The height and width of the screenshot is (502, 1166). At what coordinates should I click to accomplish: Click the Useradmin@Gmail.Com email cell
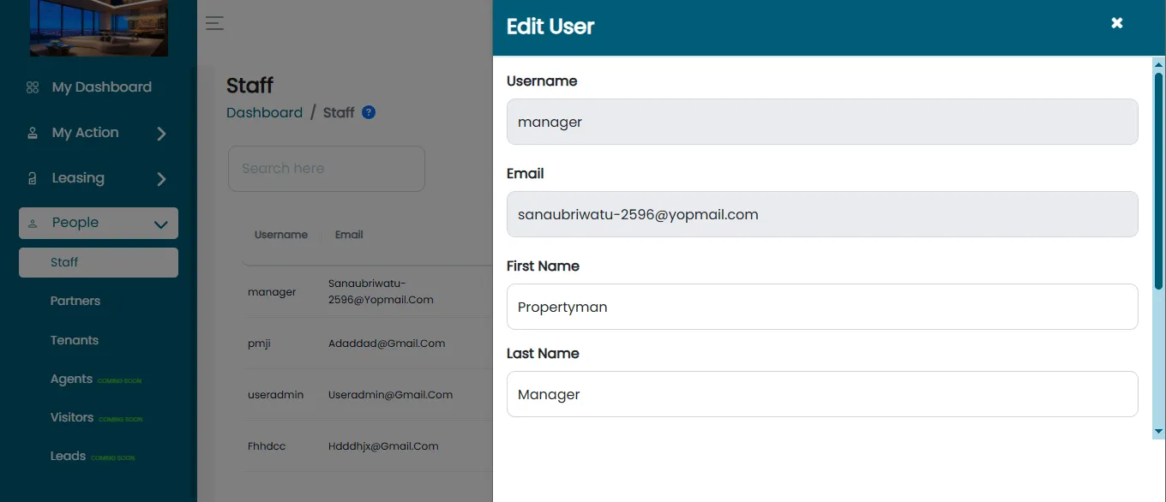pos(390,395)
